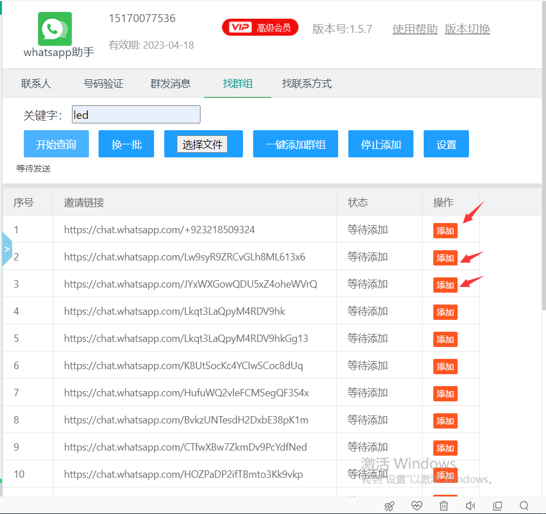
Task: Click the 一键添加群组 button
Action: click(x=296, y=144)
